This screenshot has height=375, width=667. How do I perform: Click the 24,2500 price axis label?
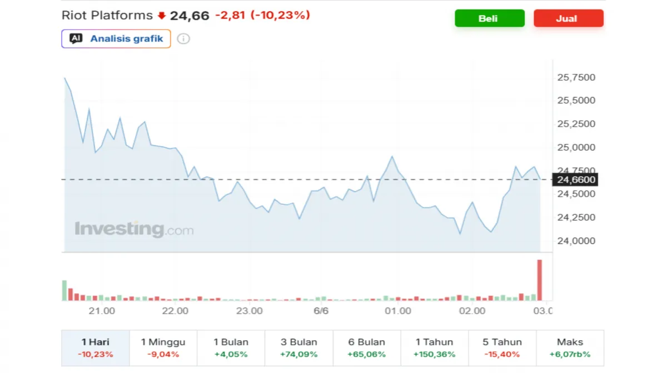coord(576,217)
